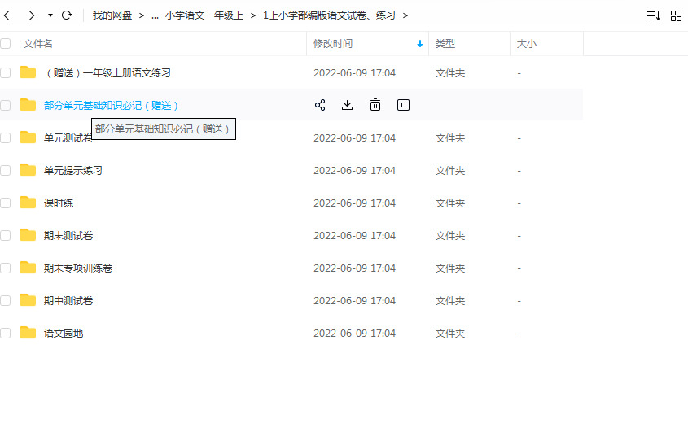Open folder icon of 期中测试卷

28,300
